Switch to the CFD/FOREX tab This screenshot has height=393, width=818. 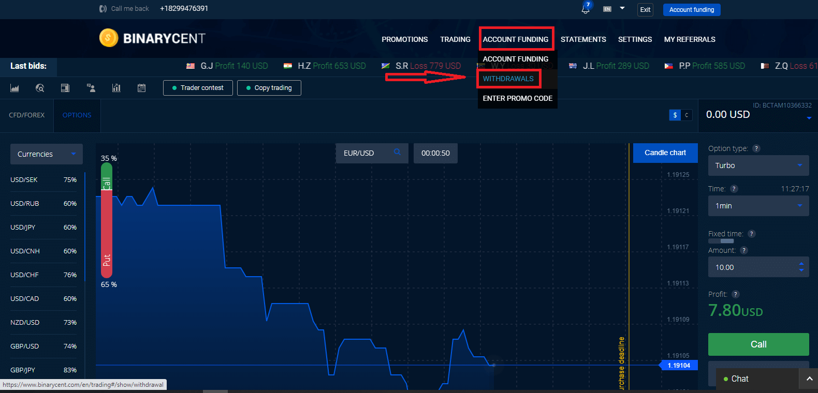pyautogui.click(x=27, y=115)
